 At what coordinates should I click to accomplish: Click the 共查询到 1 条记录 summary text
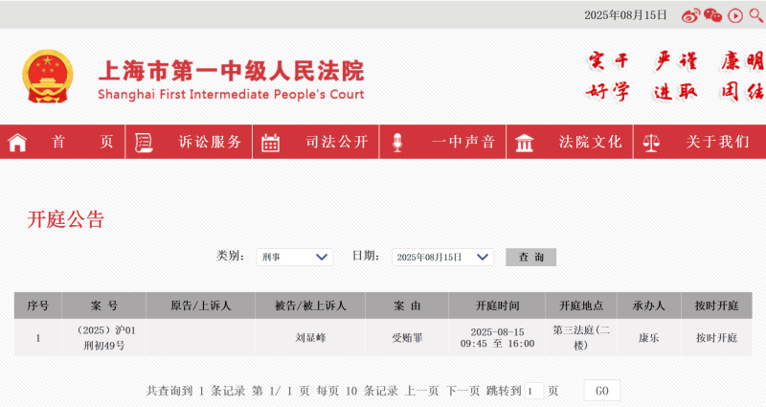[x=196, y=391]
